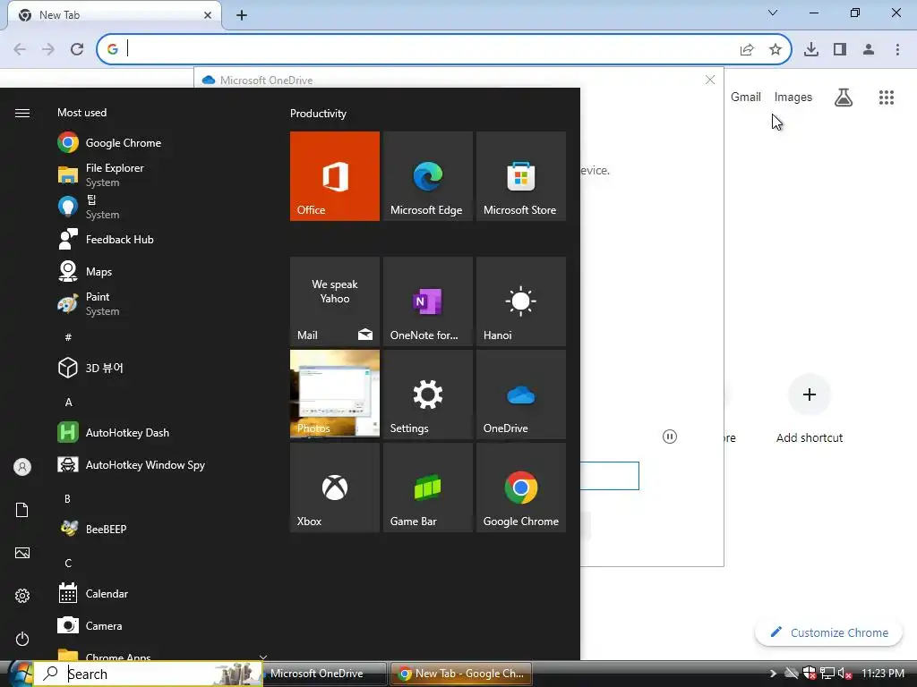Open the Photos tile
917x687 pixels.
tap(335, 394)
